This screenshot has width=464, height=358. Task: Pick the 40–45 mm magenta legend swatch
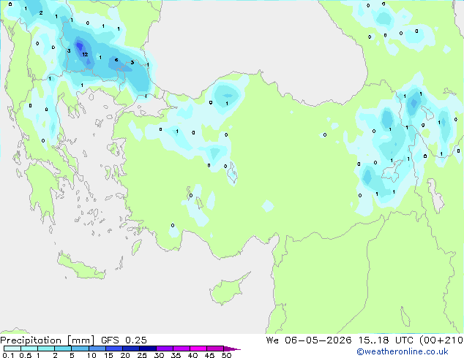click(x=198, y=349)
